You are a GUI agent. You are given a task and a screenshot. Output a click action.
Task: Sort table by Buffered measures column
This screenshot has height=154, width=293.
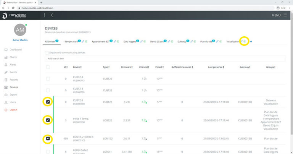click(x=182, y=67)
